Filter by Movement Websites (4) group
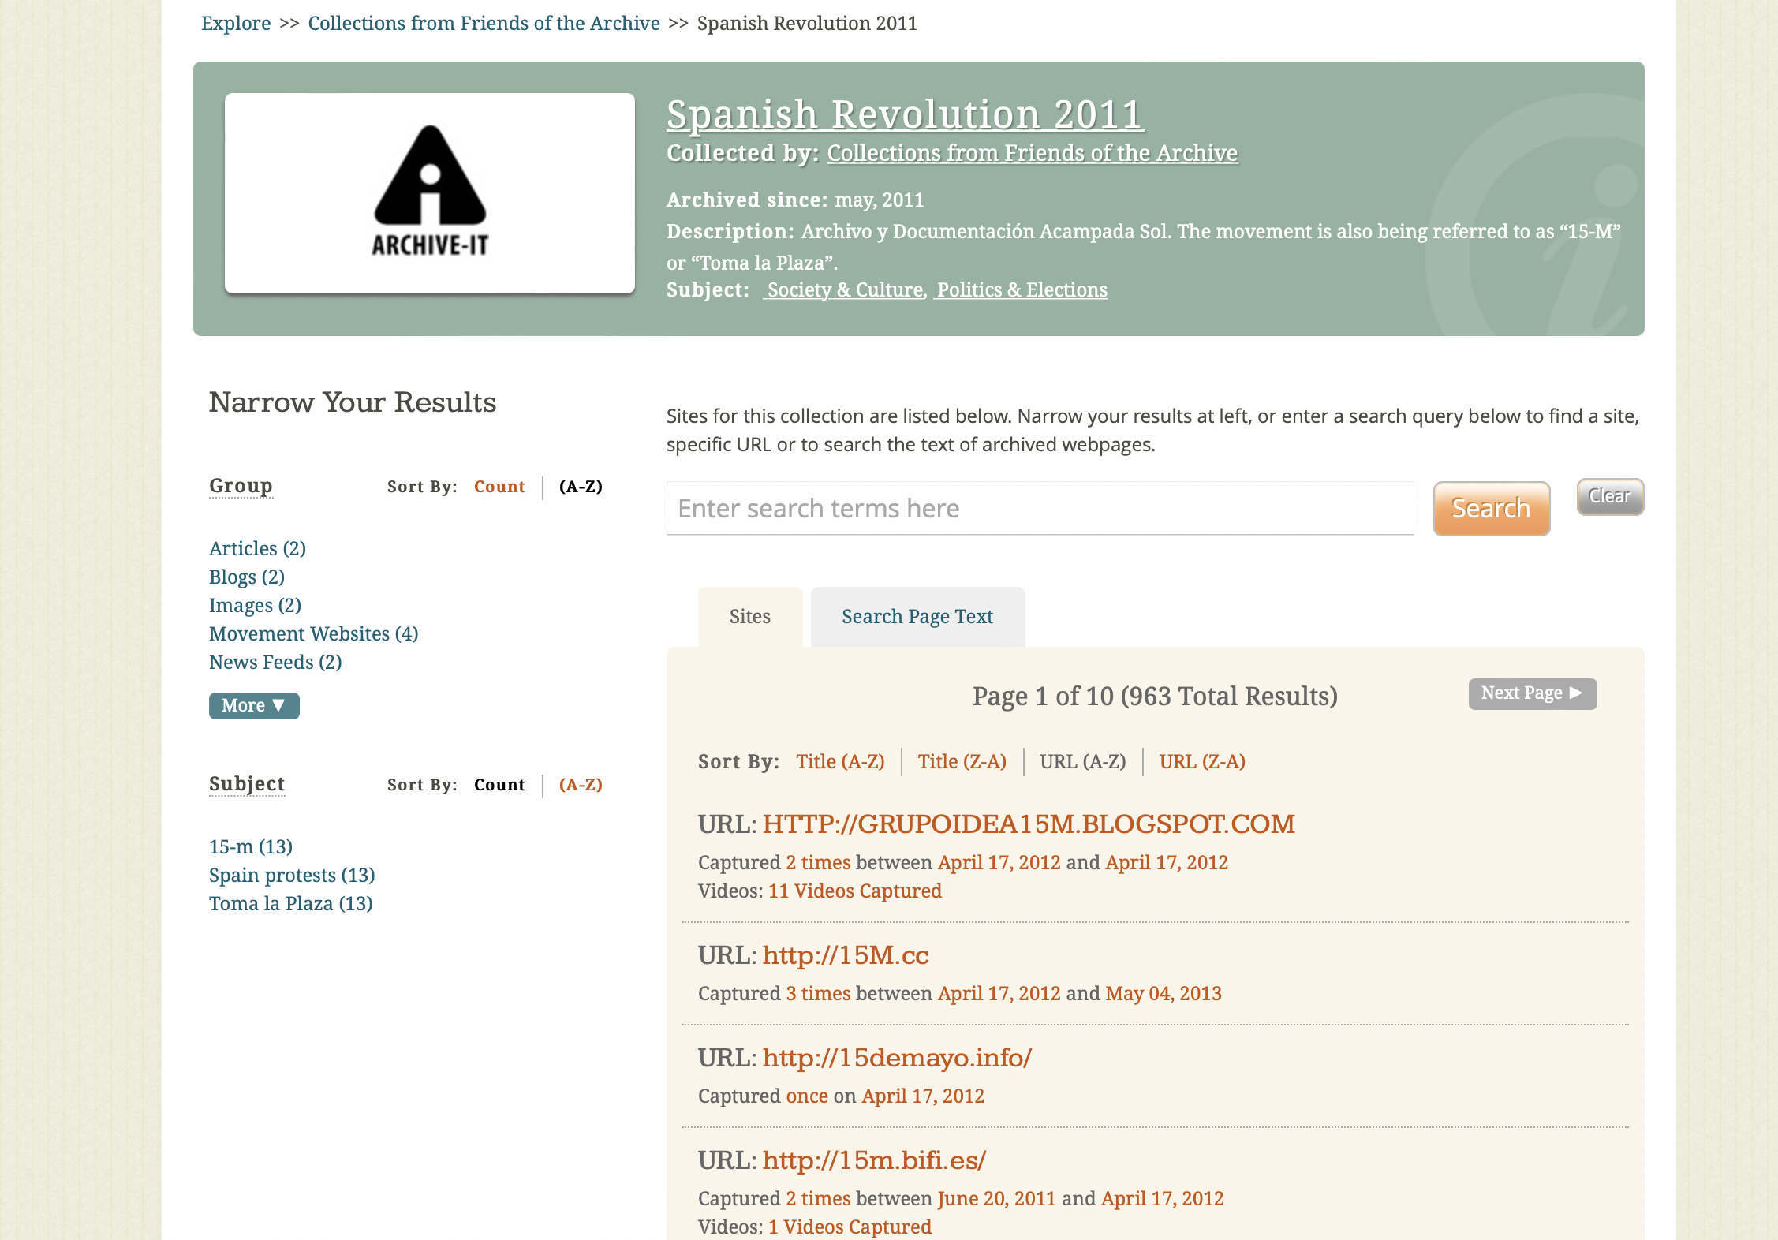This screenshot has width=1778, height=1240. pos(313,633)
